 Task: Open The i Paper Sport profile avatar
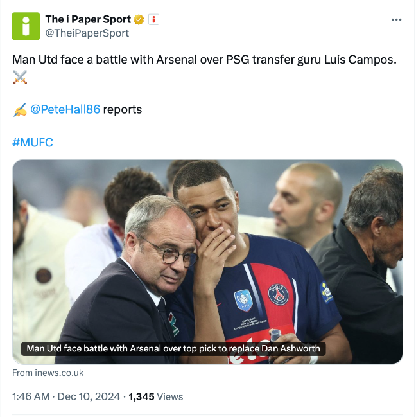26,26
